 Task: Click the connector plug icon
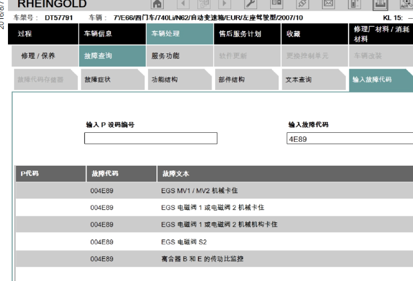[303, 3]
